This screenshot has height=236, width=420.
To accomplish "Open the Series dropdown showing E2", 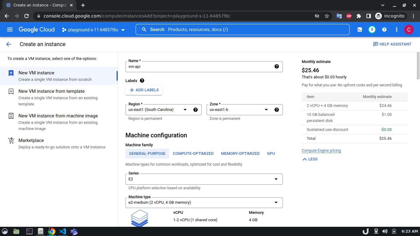I will click(x=204, y=179).
